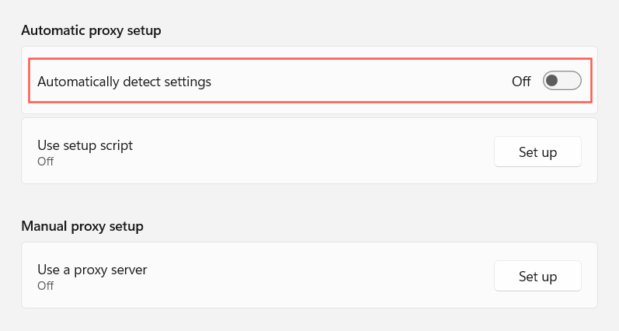Click the word "server" in Use a proxy server
The image size is (619, 331).
click(x=127, y=270)
